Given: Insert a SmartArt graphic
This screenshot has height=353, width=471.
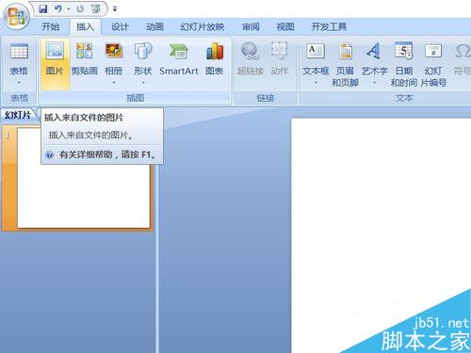Looking at the screenshot, I should click(x=179, y=58).
